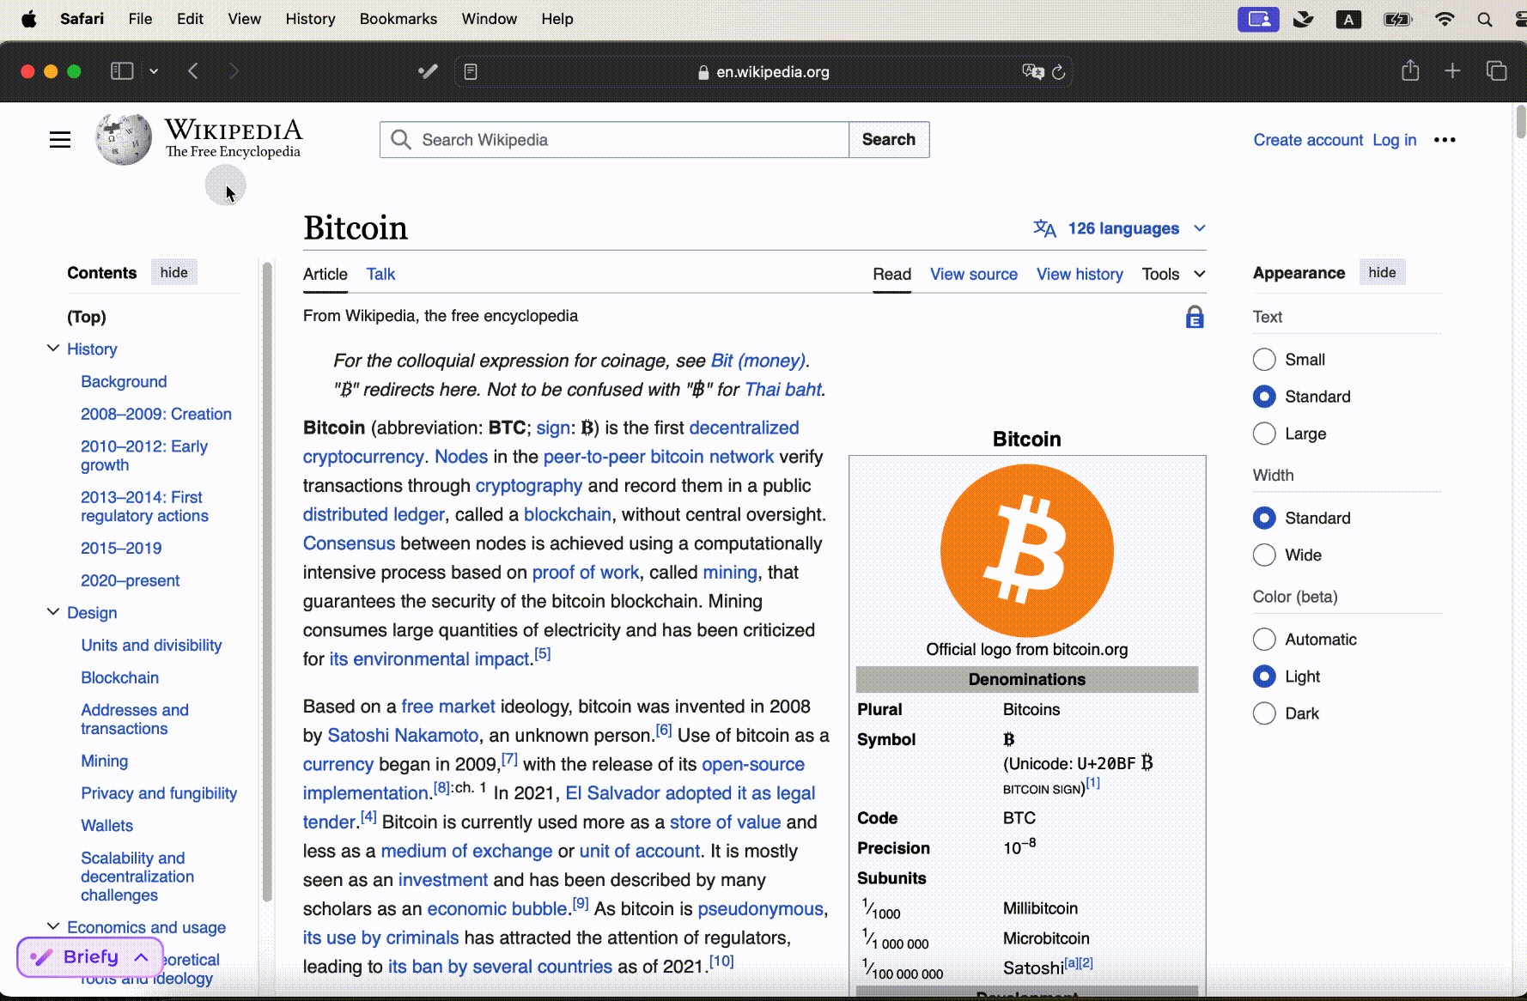
Task: Expand the Briefy widget chevron
Action: point(142,957)
